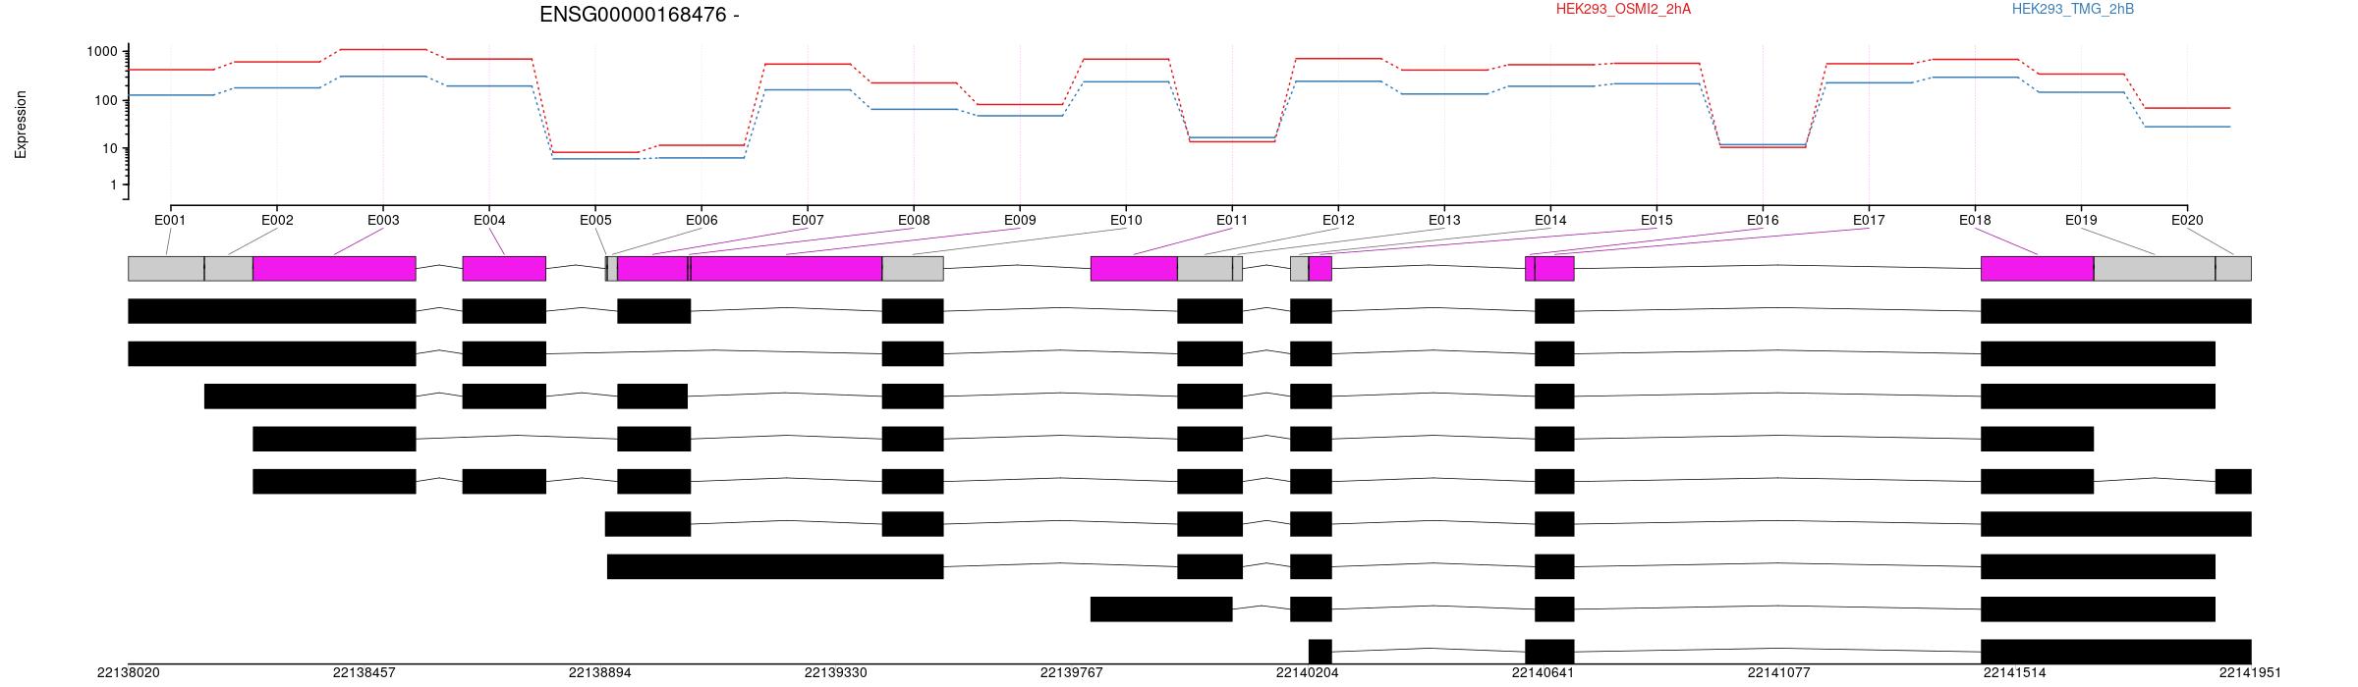
Task: Click genomic coordinate 22141951
Action: 2250,673
